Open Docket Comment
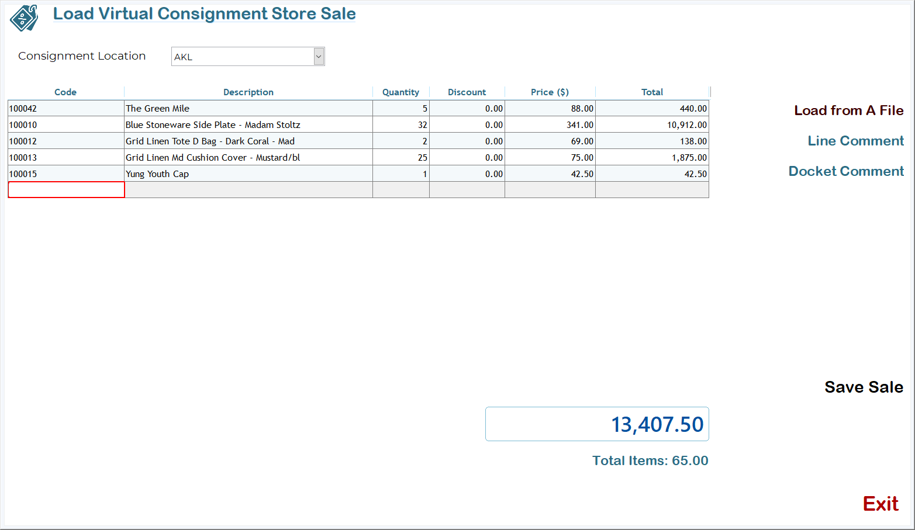 click(x=846, y=171)
